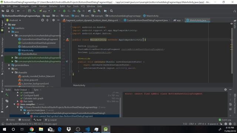Open Build panel settings gear
Viewport: 237px width, 133px height.
click(226, 89)
